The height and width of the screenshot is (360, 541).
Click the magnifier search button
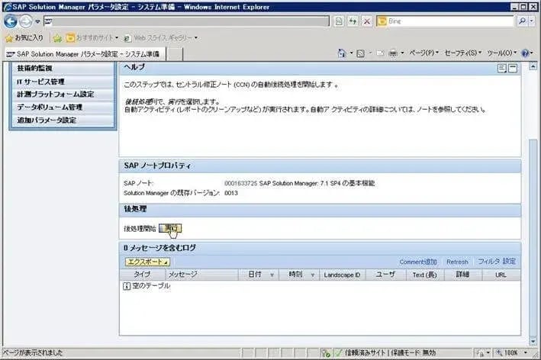pos(522,21)
